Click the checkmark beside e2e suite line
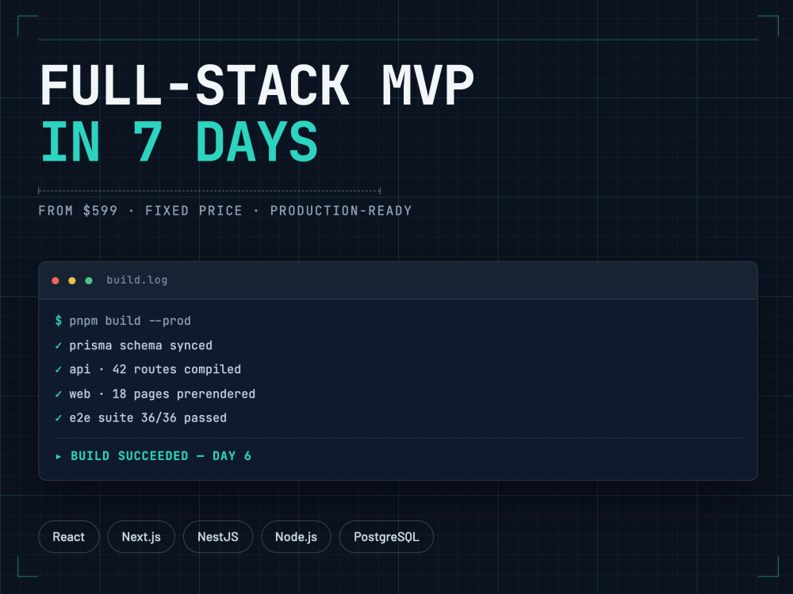This screenshot has height=594, width=793. tap(58, 417)
